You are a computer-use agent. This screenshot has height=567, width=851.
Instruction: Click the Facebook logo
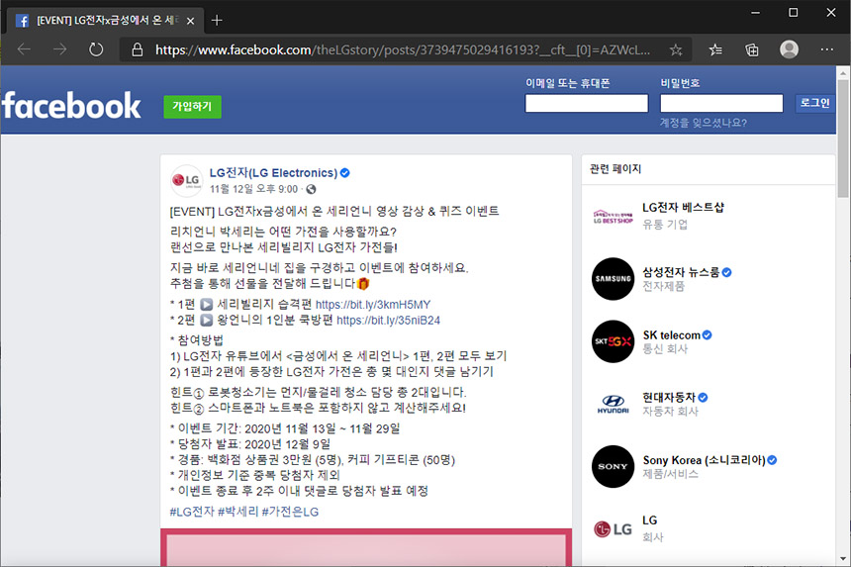[x=71, y=105]
